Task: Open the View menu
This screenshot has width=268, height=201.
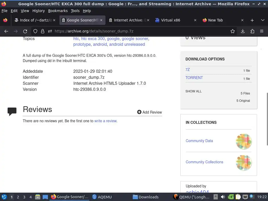Action: coord(25,11)
